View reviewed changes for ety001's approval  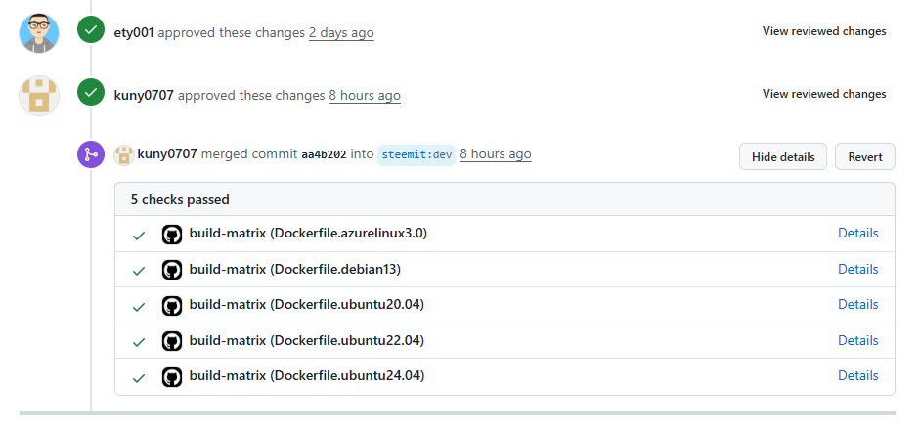point(824,31)
